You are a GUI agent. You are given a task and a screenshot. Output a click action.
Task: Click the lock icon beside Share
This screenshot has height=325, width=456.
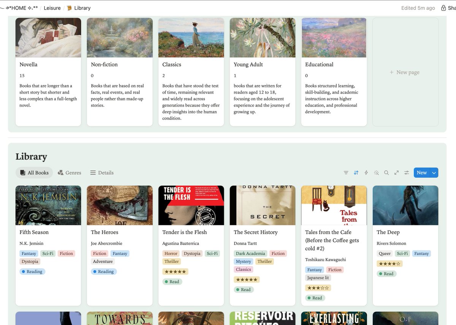tap(443, 8)
